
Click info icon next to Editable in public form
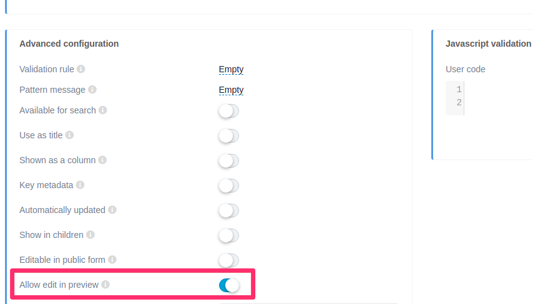click(x=112, y=260)
